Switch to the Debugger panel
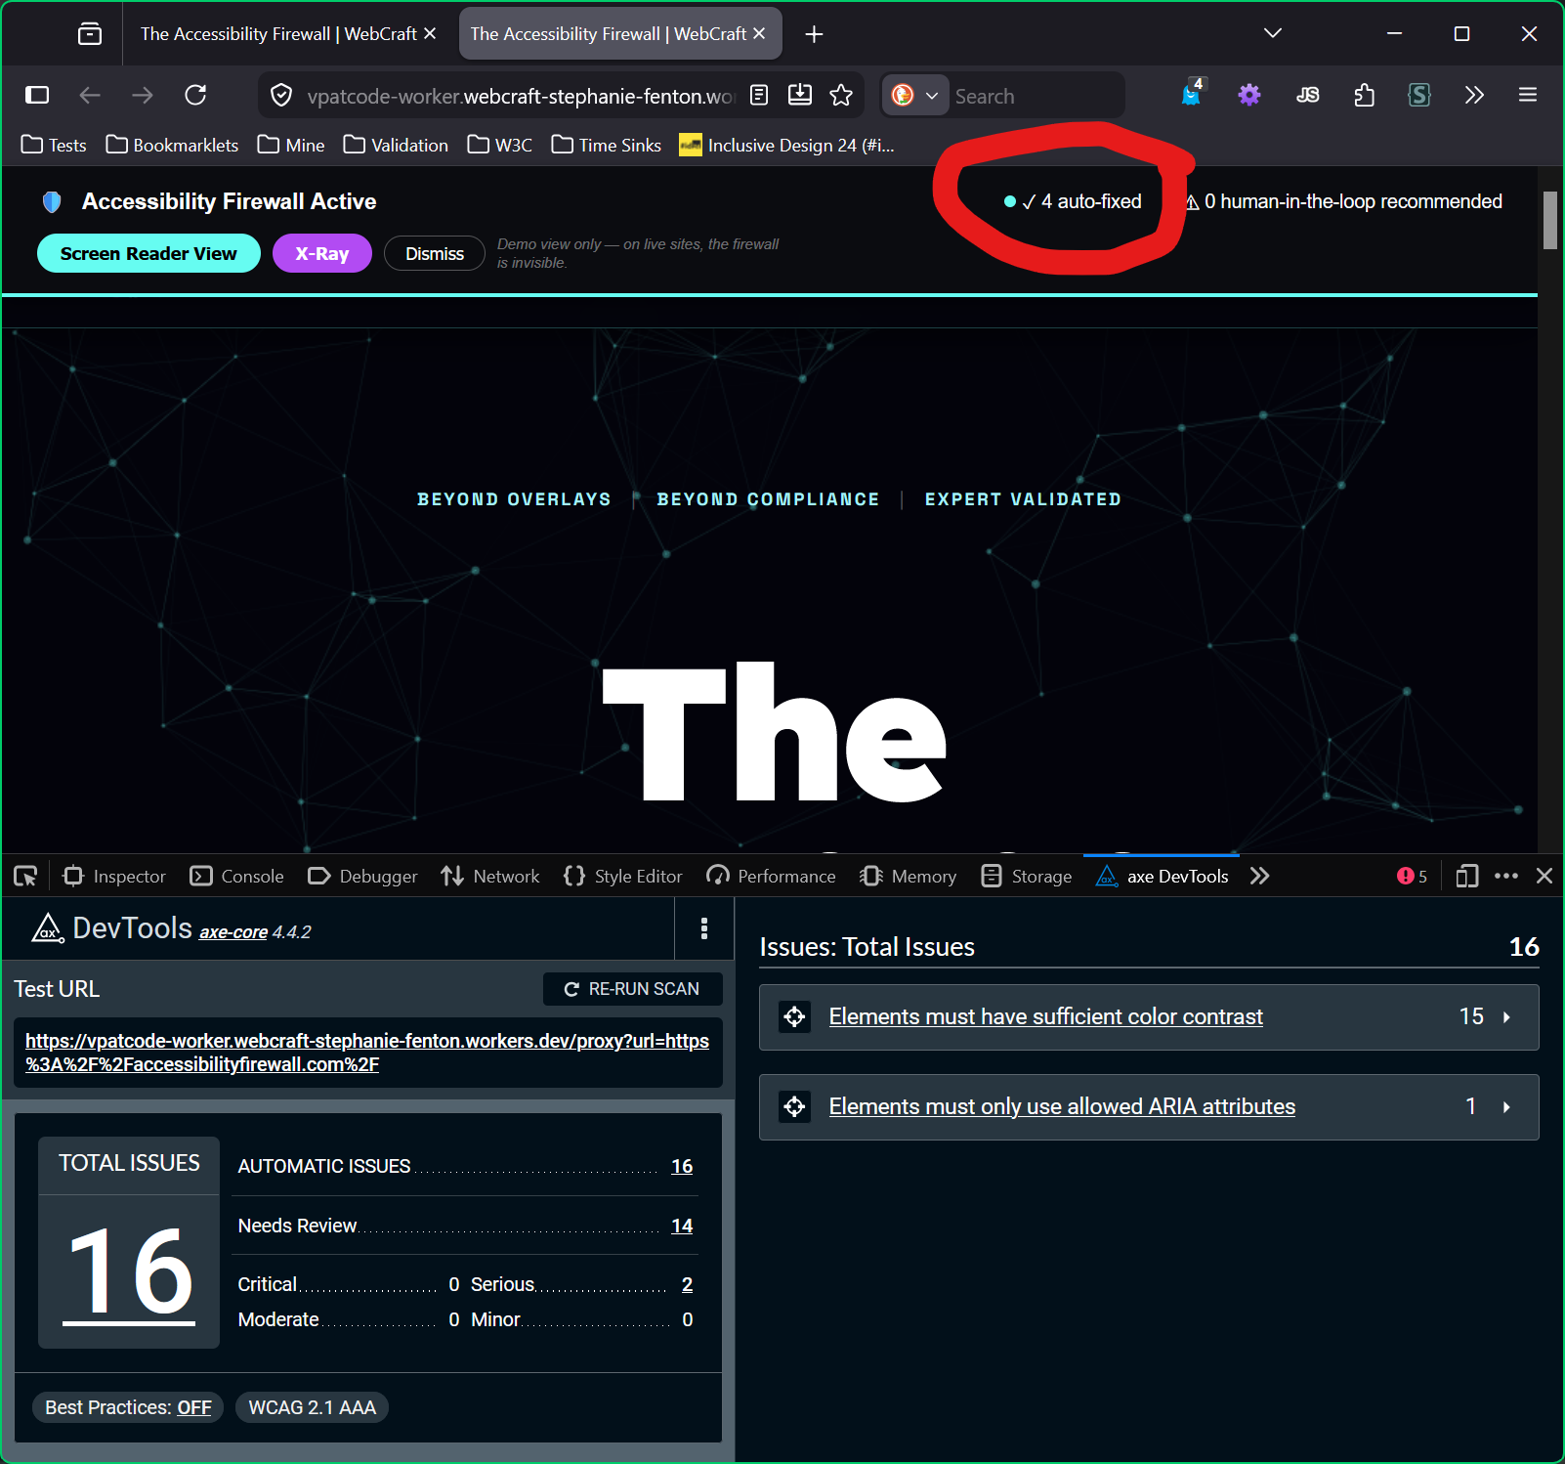 pyautogui.click(x=362, y=877)
